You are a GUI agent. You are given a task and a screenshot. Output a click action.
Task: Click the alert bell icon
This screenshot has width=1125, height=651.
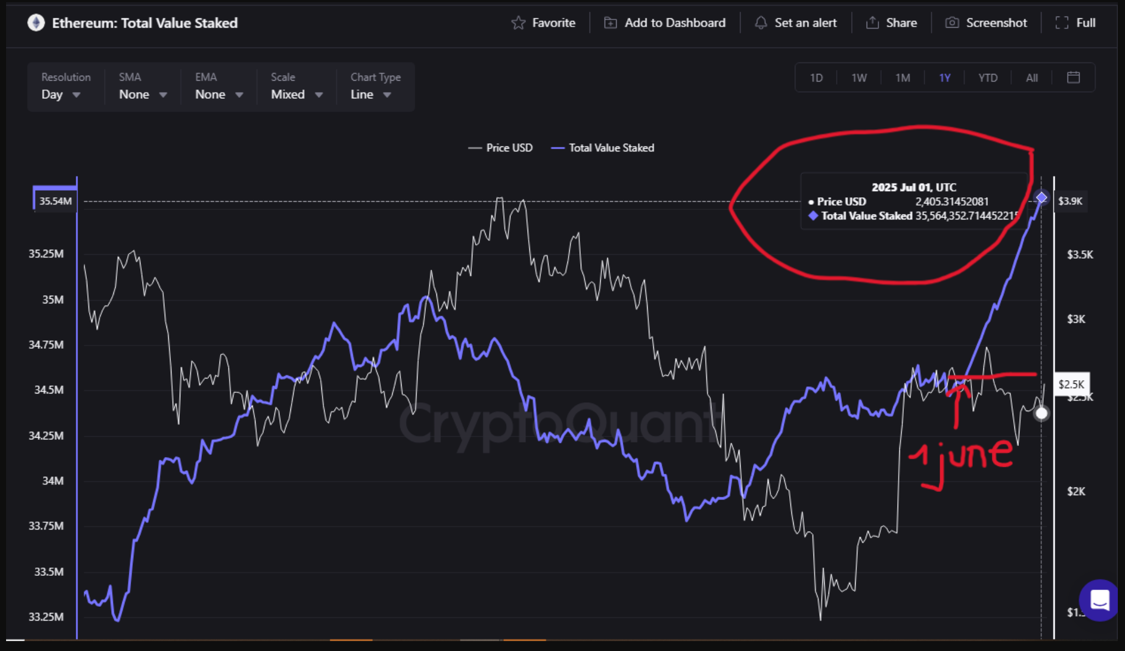coord(761,23)
